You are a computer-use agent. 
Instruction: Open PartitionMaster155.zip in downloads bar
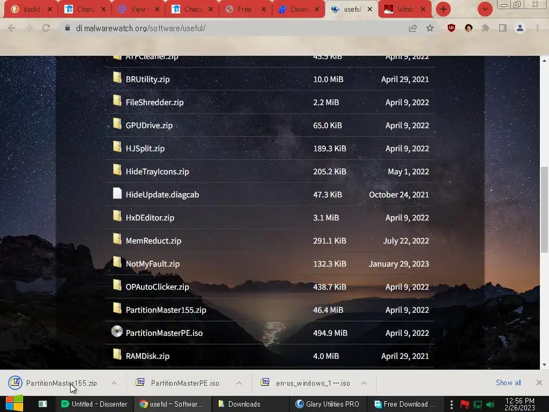coord(61,383)
